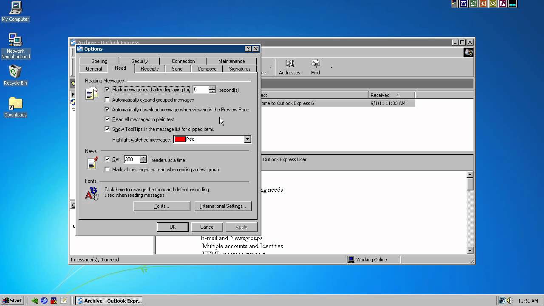Click the taskbar clock showing 11:31 AM
544x306 pixels.
[x=528, y=301]
